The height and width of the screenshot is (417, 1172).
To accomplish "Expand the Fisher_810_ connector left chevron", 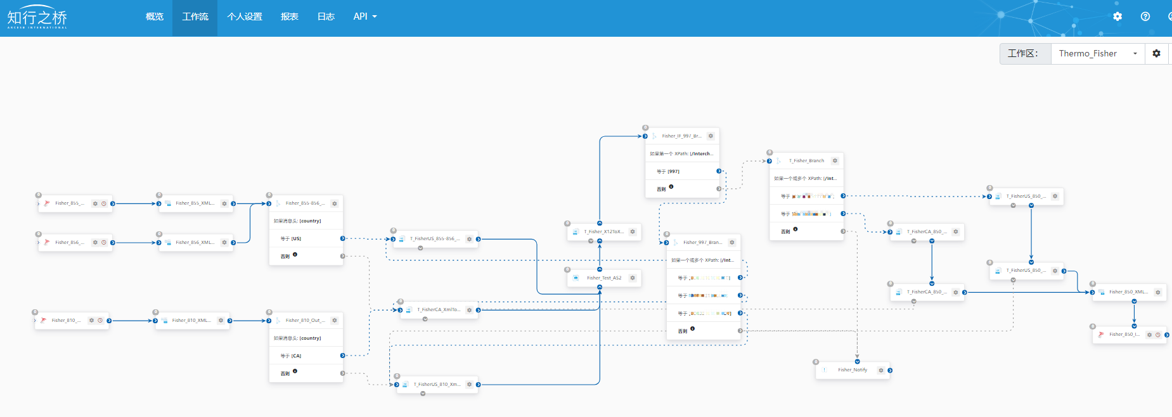I will click(34, 321).
